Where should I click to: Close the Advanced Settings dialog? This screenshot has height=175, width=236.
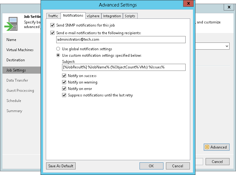coord(187,4)
